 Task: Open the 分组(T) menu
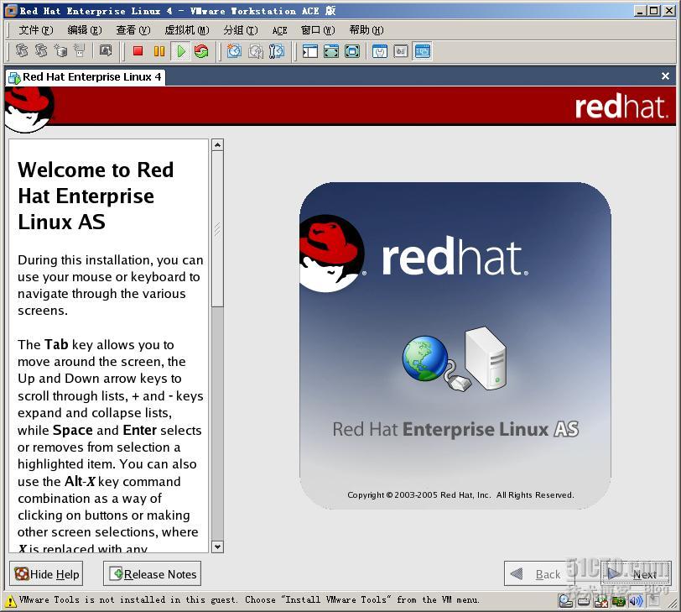[240, 30]
